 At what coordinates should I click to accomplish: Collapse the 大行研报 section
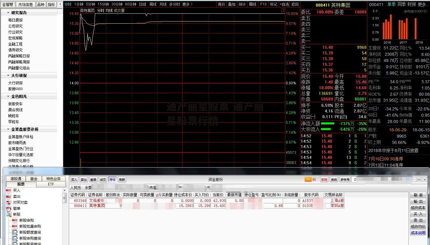[x=8, y=75]
